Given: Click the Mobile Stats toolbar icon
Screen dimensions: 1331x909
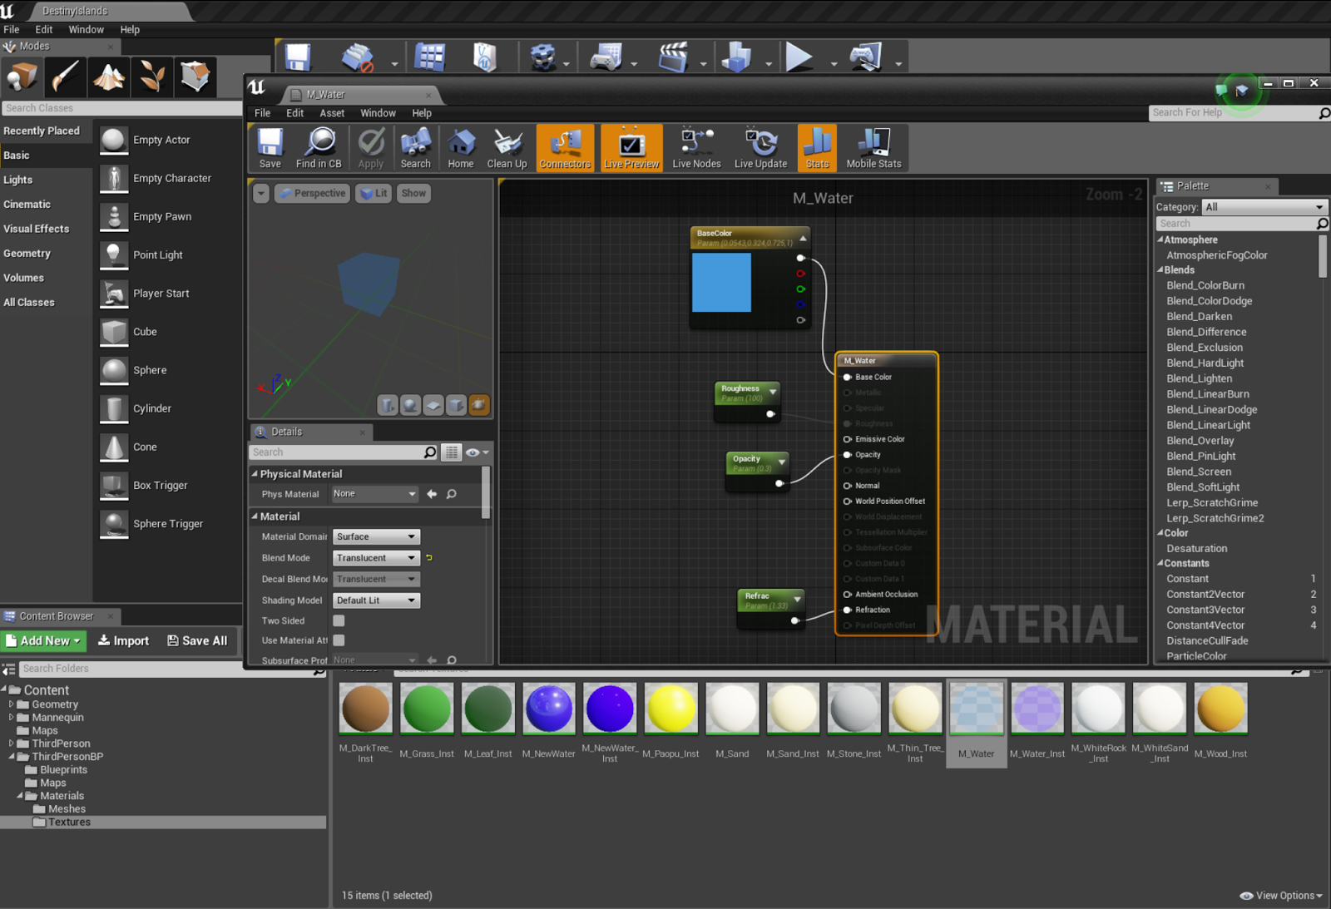Looking at the screenshot, I should point(873,147).
